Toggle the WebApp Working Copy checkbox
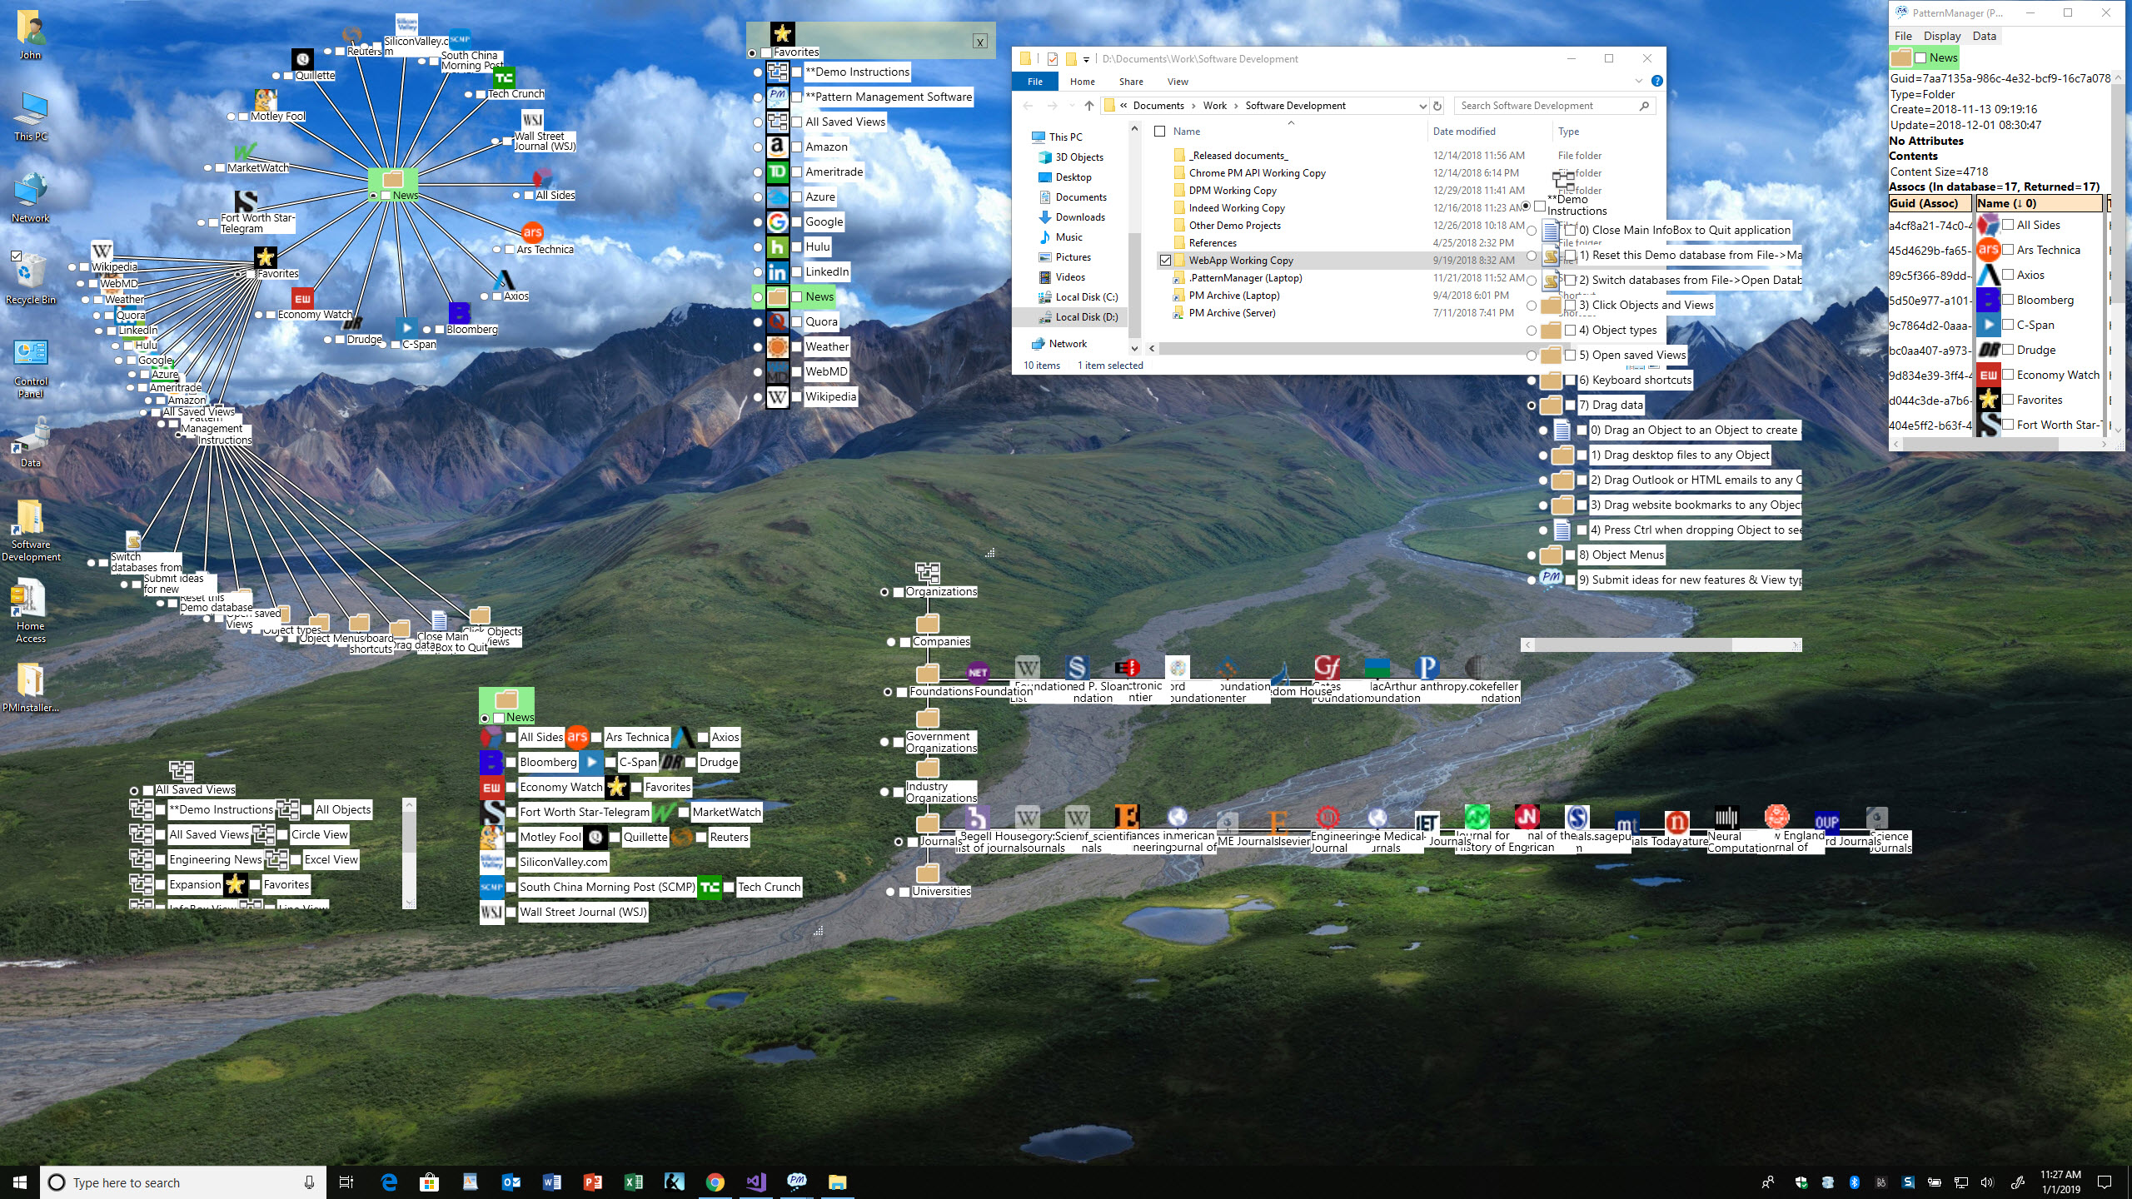Viewport: 2132px width, 1199px height. [x=1165, y=261]
